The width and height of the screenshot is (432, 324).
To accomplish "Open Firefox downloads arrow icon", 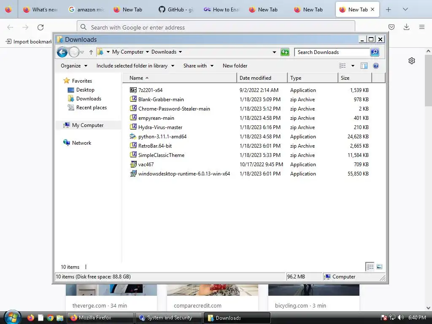I will 406,27.
